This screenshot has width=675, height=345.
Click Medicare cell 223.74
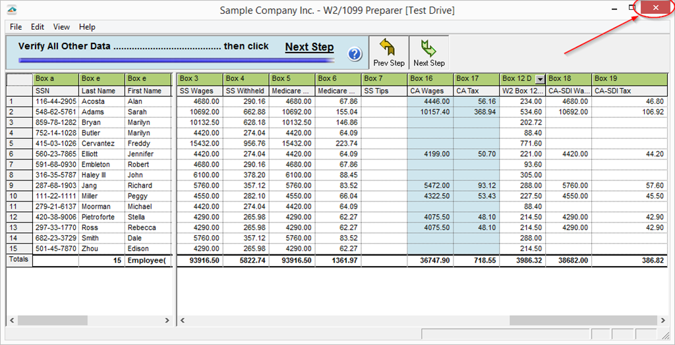click(x=338, y=144)
